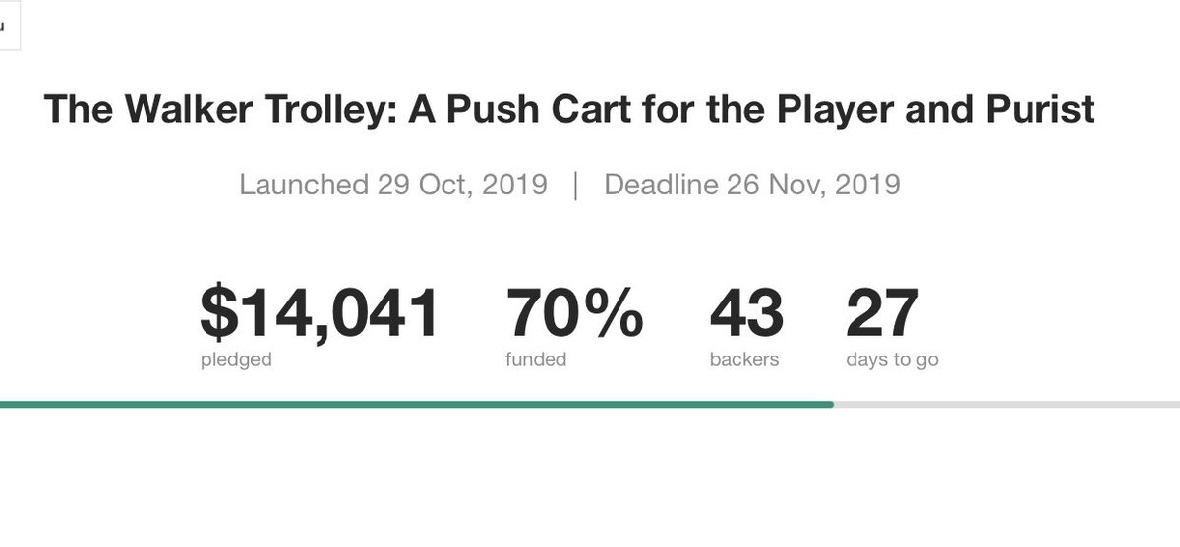The height and width of the screenshot is (547, 1180).
Task: Click the partially visible button at top-left corner
Action: click(10, 25)
